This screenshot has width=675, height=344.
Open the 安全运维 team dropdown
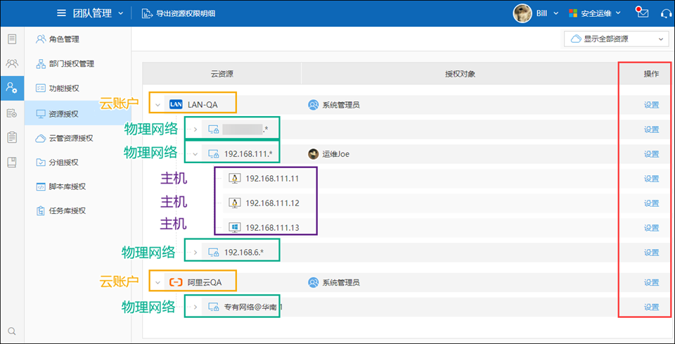[594, 13]
